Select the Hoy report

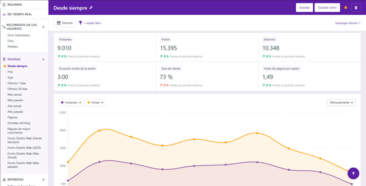[10, 72]
